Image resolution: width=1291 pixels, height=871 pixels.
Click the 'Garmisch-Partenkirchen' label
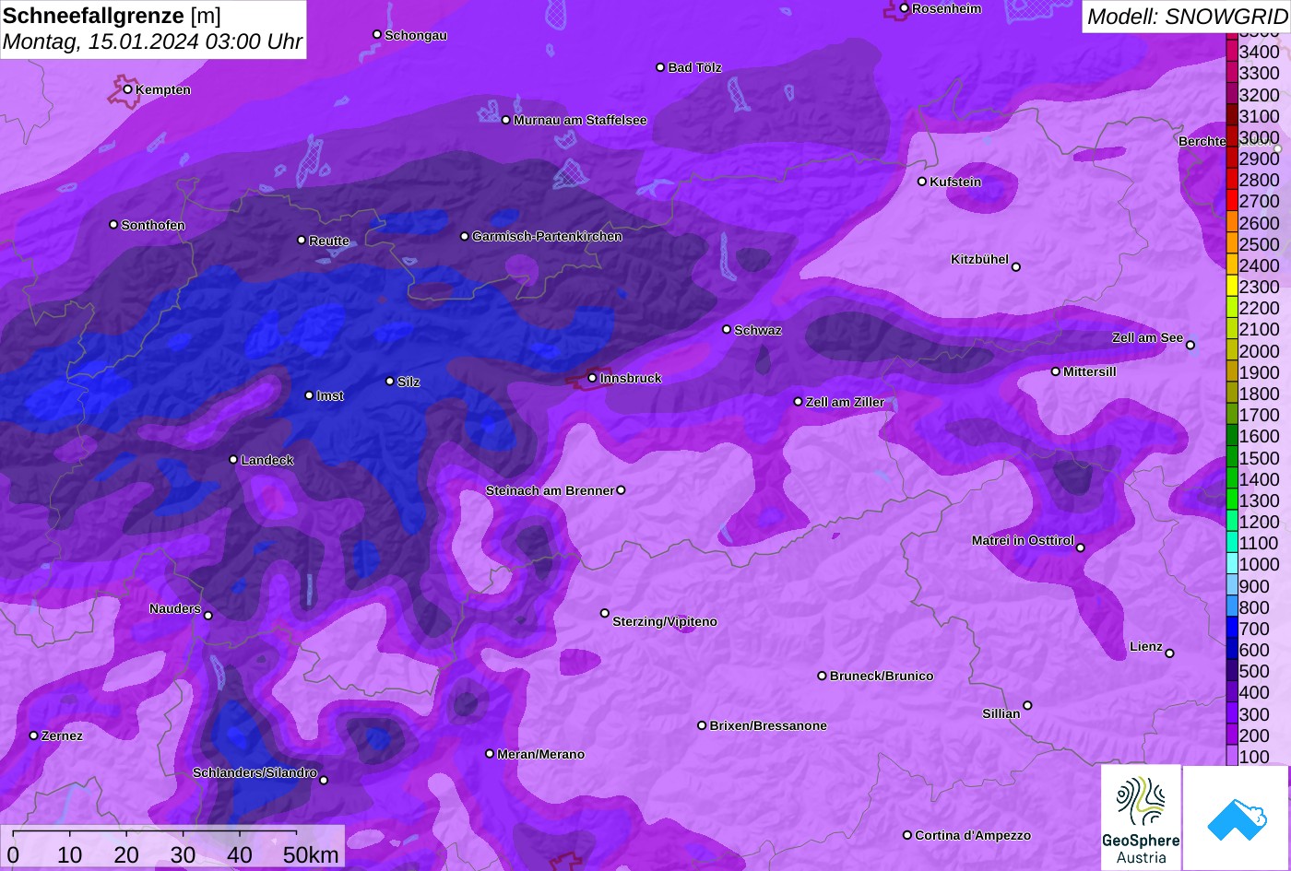click(x=547, y=237)
